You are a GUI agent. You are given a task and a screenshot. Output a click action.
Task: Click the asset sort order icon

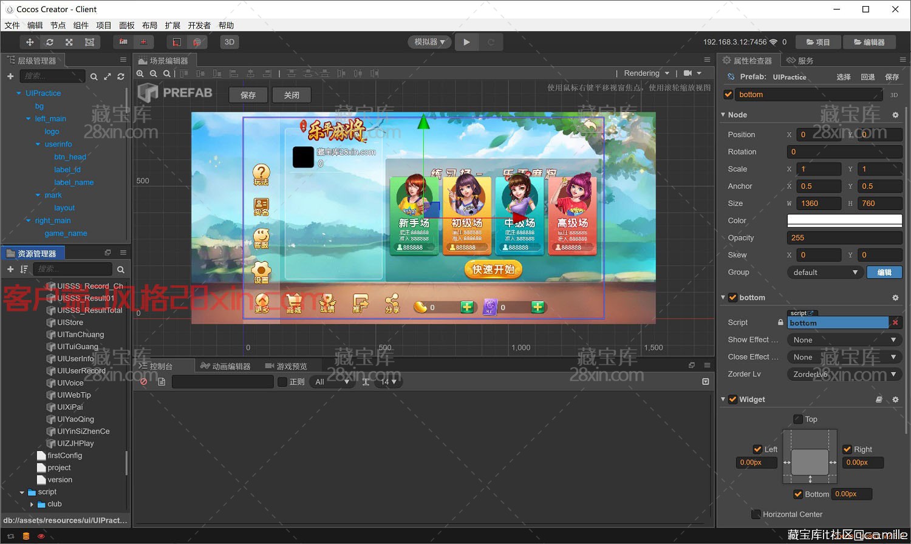click(x=24, y=269)
